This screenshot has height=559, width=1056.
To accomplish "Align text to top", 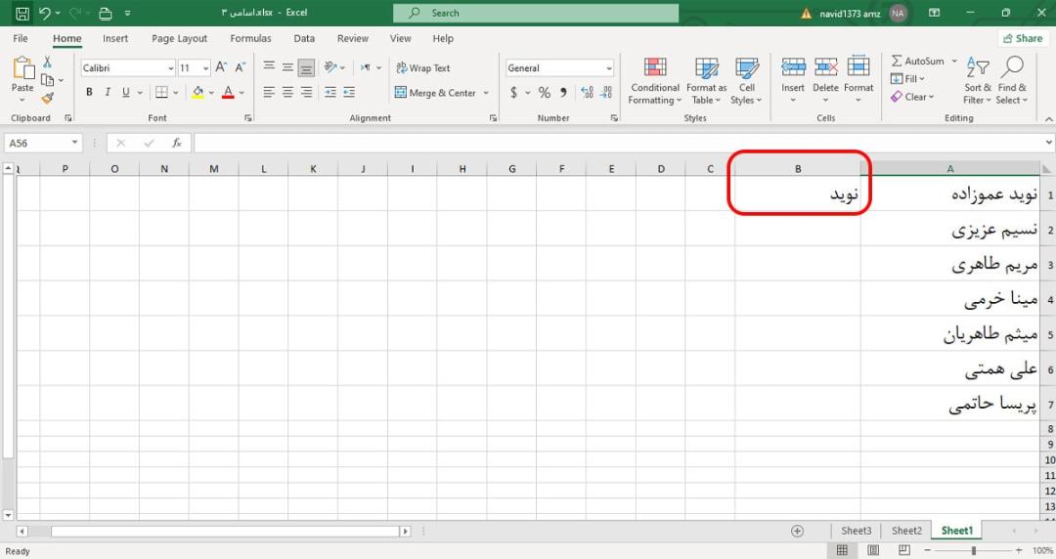I will (269, 67).
